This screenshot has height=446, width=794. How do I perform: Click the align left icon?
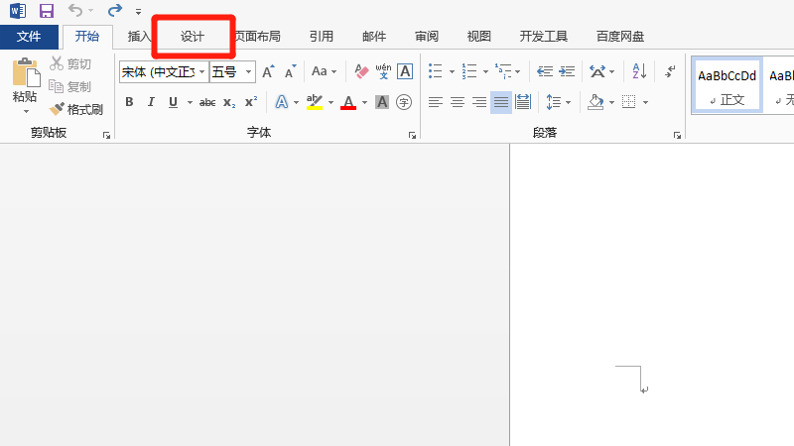pos(436,102)
